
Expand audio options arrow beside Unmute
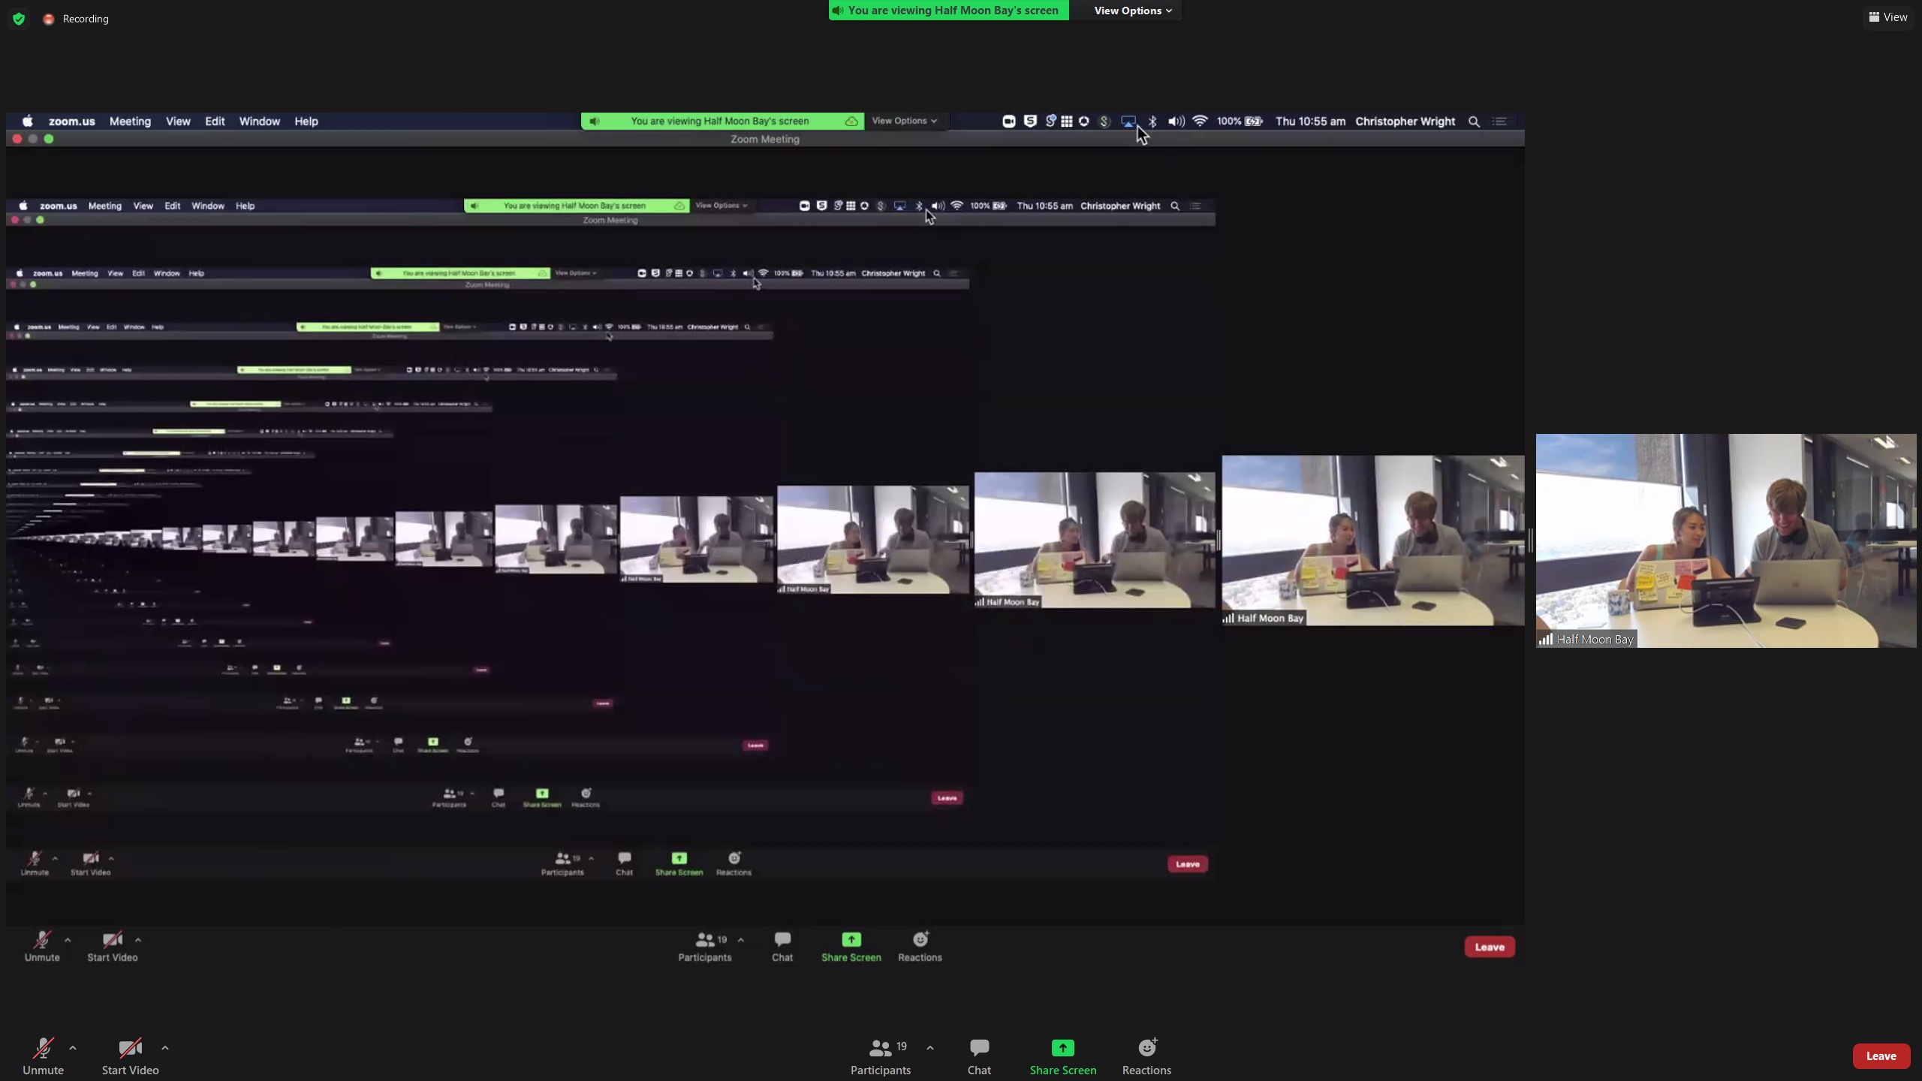tap(73, 1048)
